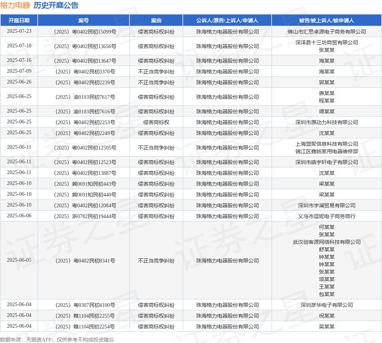The height and width of the screenshot is (343, 382).
Task: Select the 被告/被上诉人/被申请人 column header
Action: coord(326,21)
